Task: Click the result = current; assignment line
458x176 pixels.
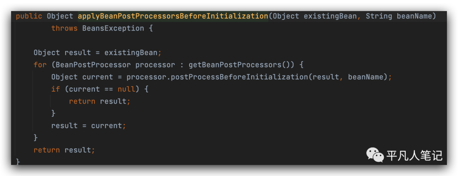Action: point(89,126)
